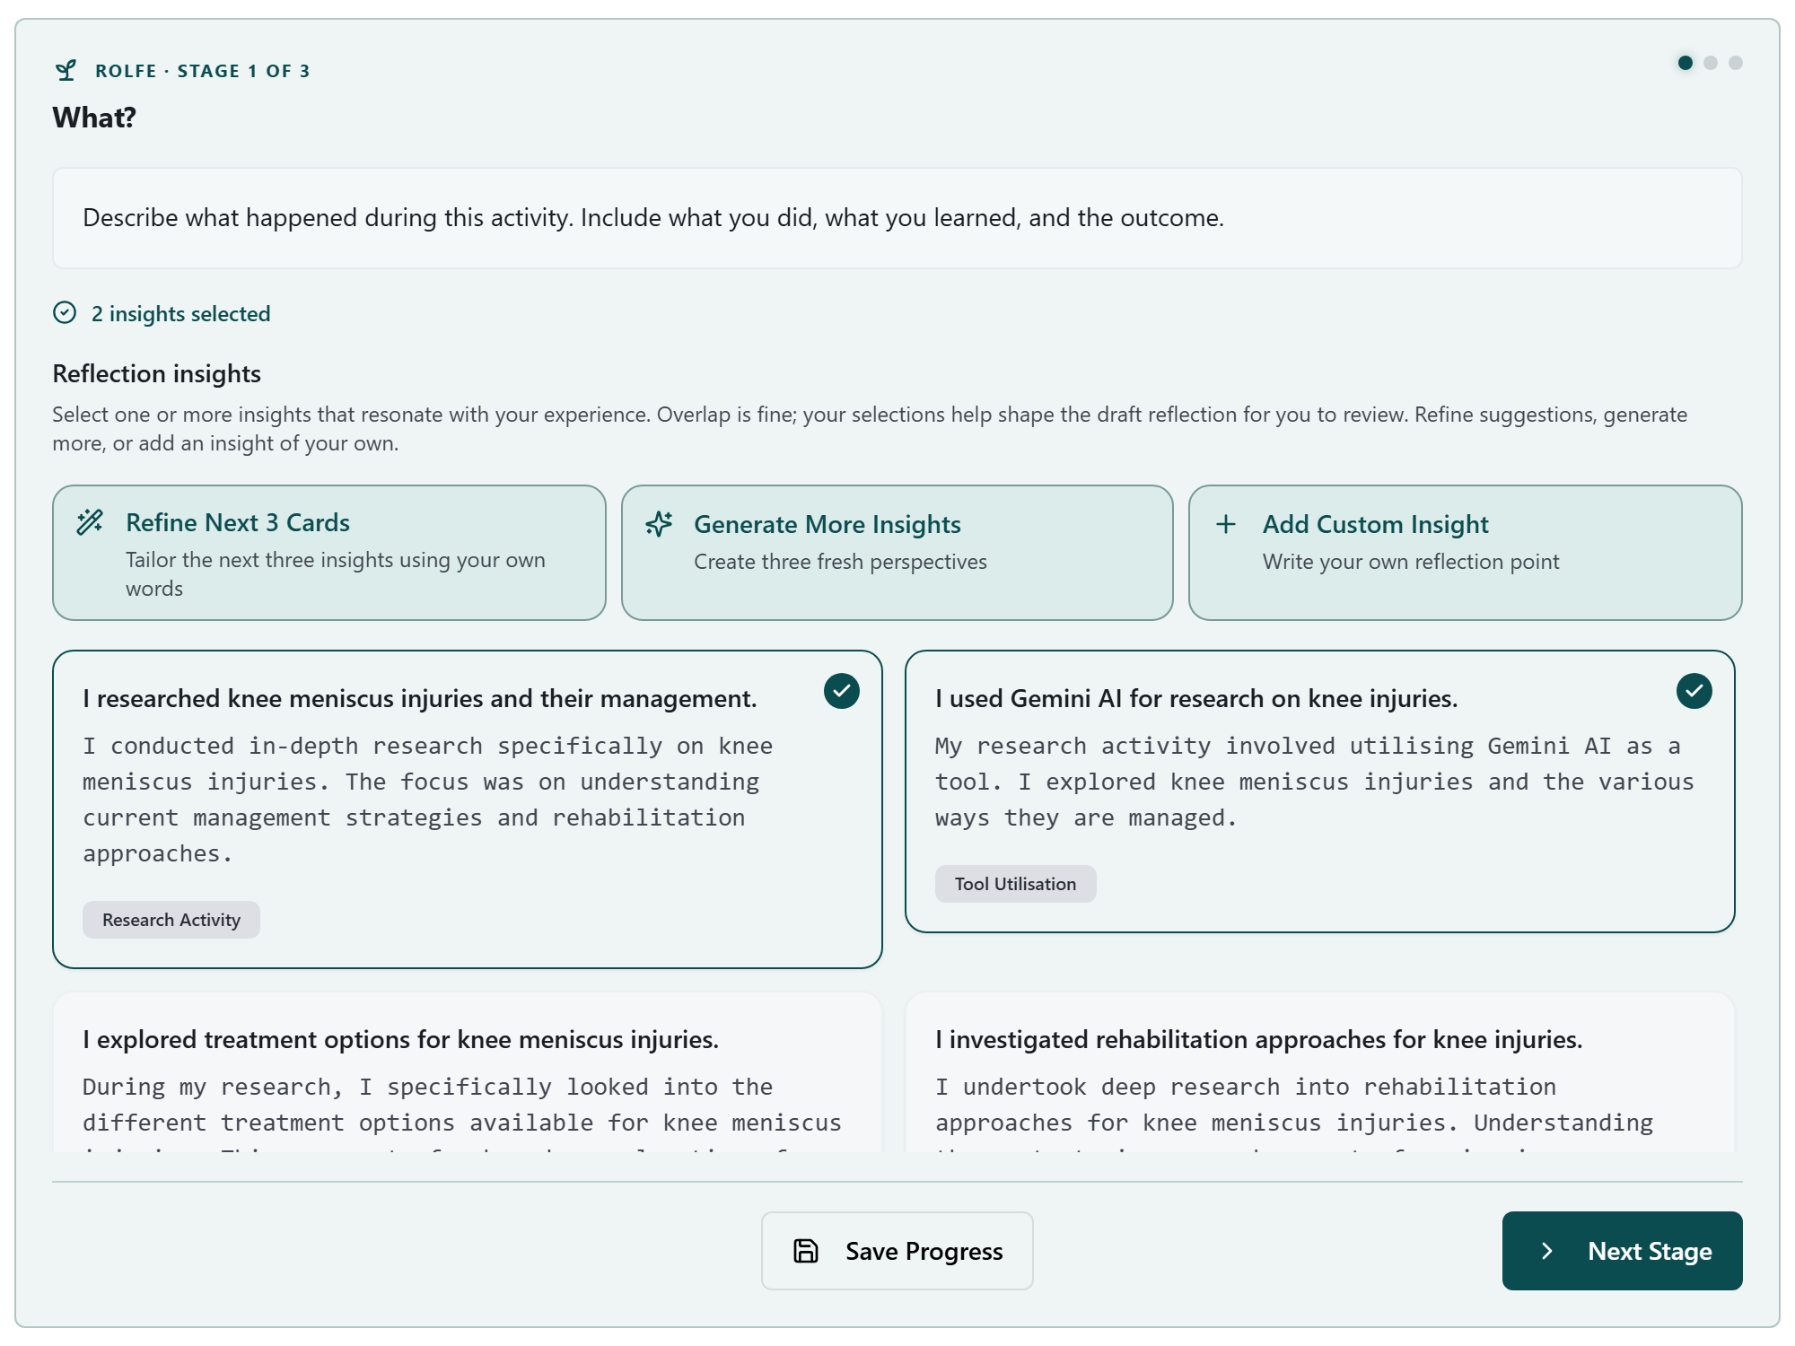Click the 'ROLFE · STAGE 1 OF 3' label
Image resolution: width=1795 pixels, height=1346 pixels.
[203, 71]
